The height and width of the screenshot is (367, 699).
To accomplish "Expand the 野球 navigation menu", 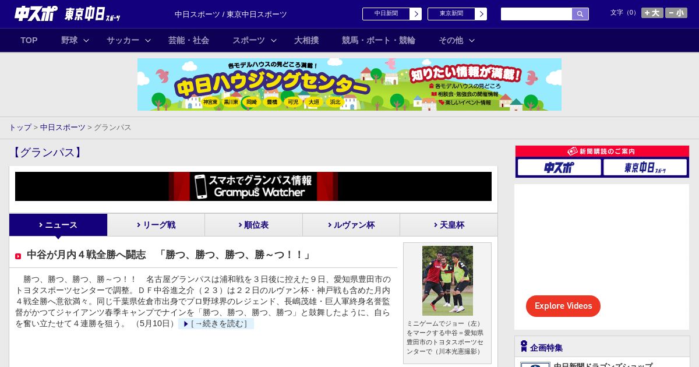I will click(x=75, y=40).
